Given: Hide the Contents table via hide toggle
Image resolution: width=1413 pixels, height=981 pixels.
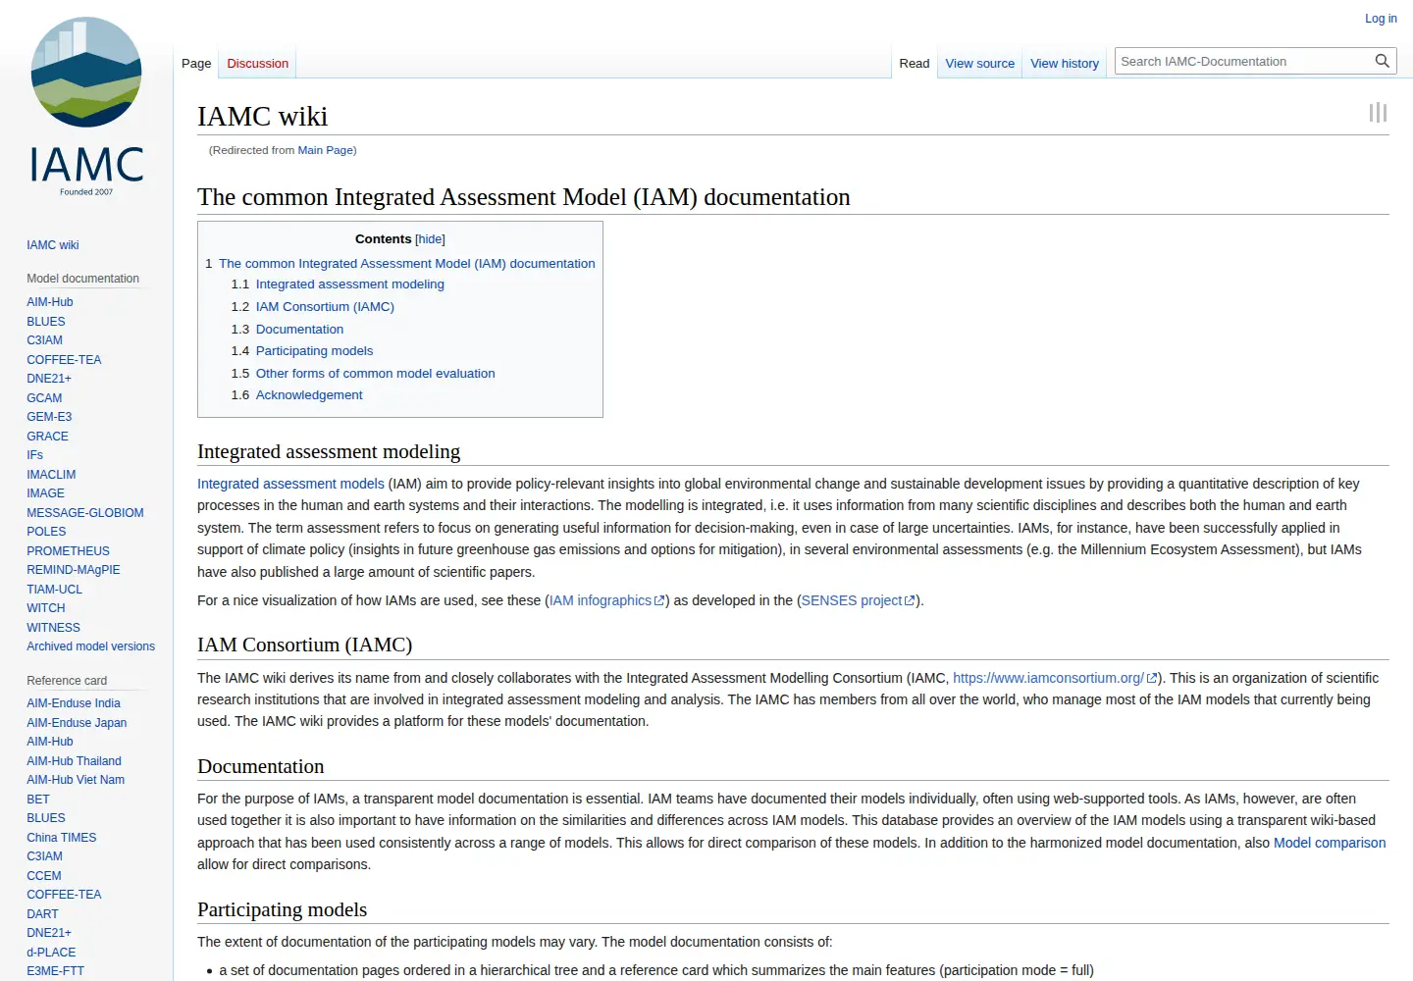Looking at the screenshot, I should pyautogui.click(x=430, y=239).
